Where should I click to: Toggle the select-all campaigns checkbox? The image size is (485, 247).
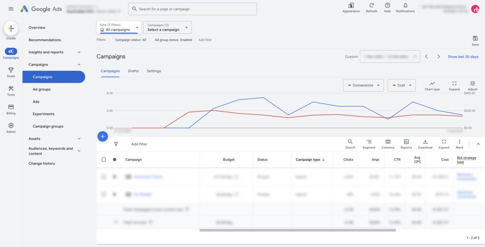104,160
